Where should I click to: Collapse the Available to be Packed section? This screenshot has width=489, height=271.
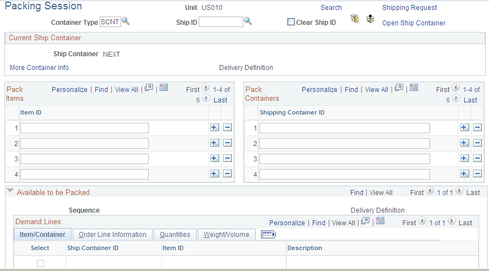pyautogui.click(x=10, y=190)
